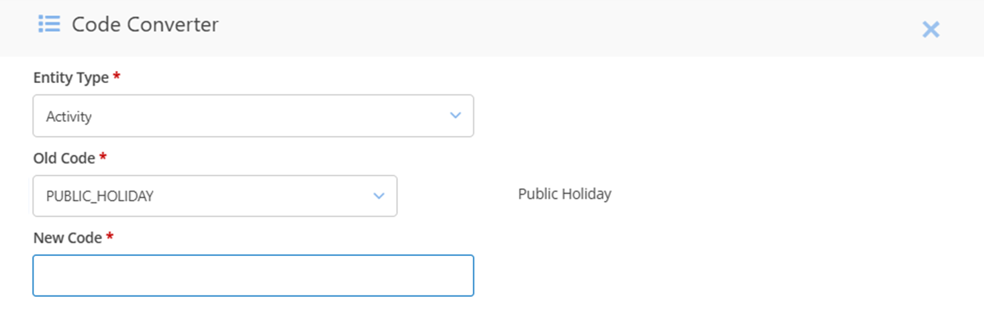The image size is (984, 329).
Task: Click the Code Converter title text
Action: [145, 25]
